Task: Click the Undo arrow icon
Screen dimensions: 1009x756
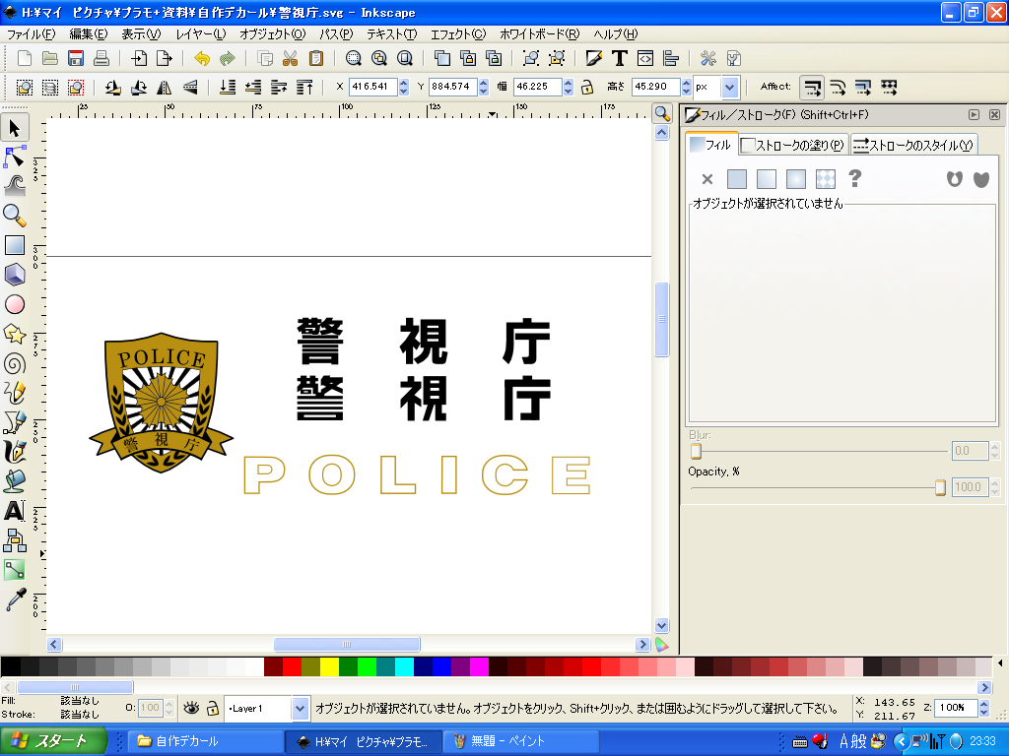Action: 202,58
